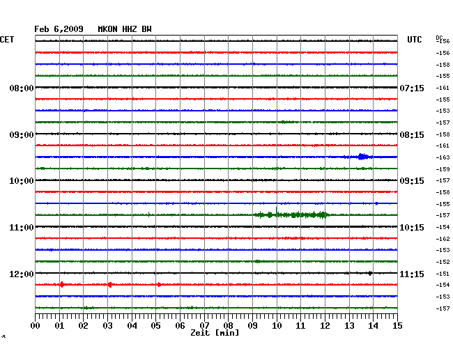453x344 pixels.
Task: Click the large green seismic event between minutes 09–12
Action: pos(291,214)
